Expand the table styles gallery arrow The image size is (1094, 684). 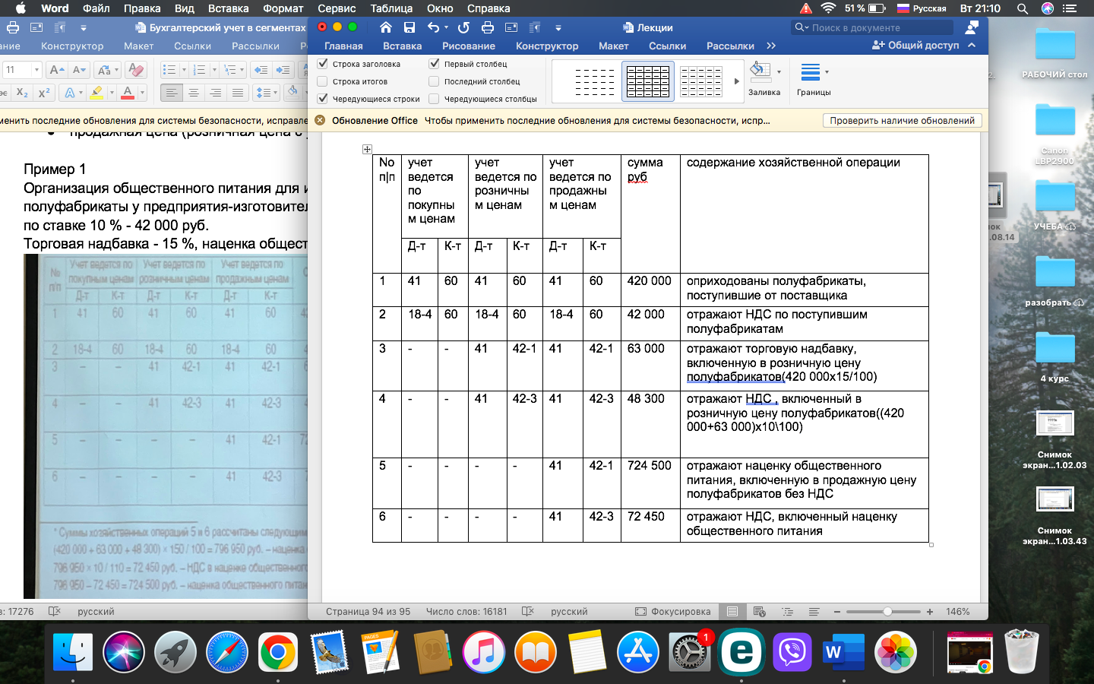click(736, 81)
